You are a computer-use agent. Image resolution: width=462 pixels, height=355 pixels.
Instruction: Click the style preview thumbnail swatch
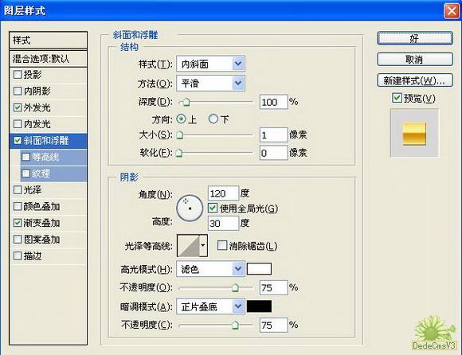click(x=414, y=134)
